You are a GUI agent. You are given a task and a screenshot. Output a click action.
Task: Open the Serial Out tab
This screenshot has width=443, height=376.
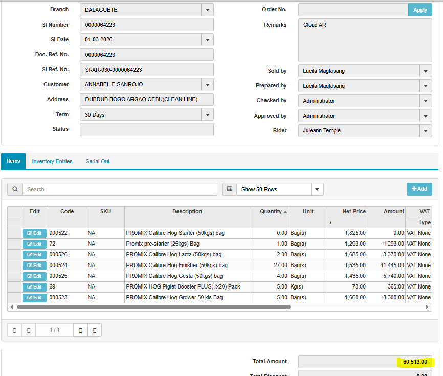(x=98, y=161)
